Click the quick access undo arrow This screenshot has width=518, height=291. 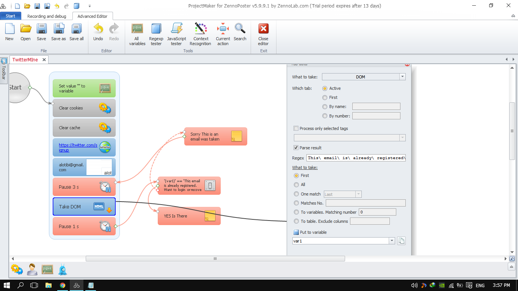tap(57, 6)
